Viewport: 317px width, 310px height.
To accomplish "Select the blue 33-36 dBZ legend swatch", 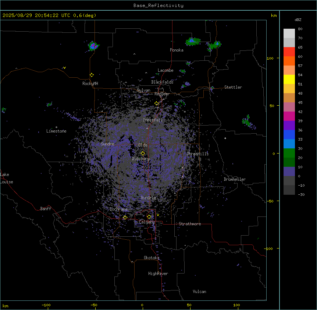I will coord(289,134).
